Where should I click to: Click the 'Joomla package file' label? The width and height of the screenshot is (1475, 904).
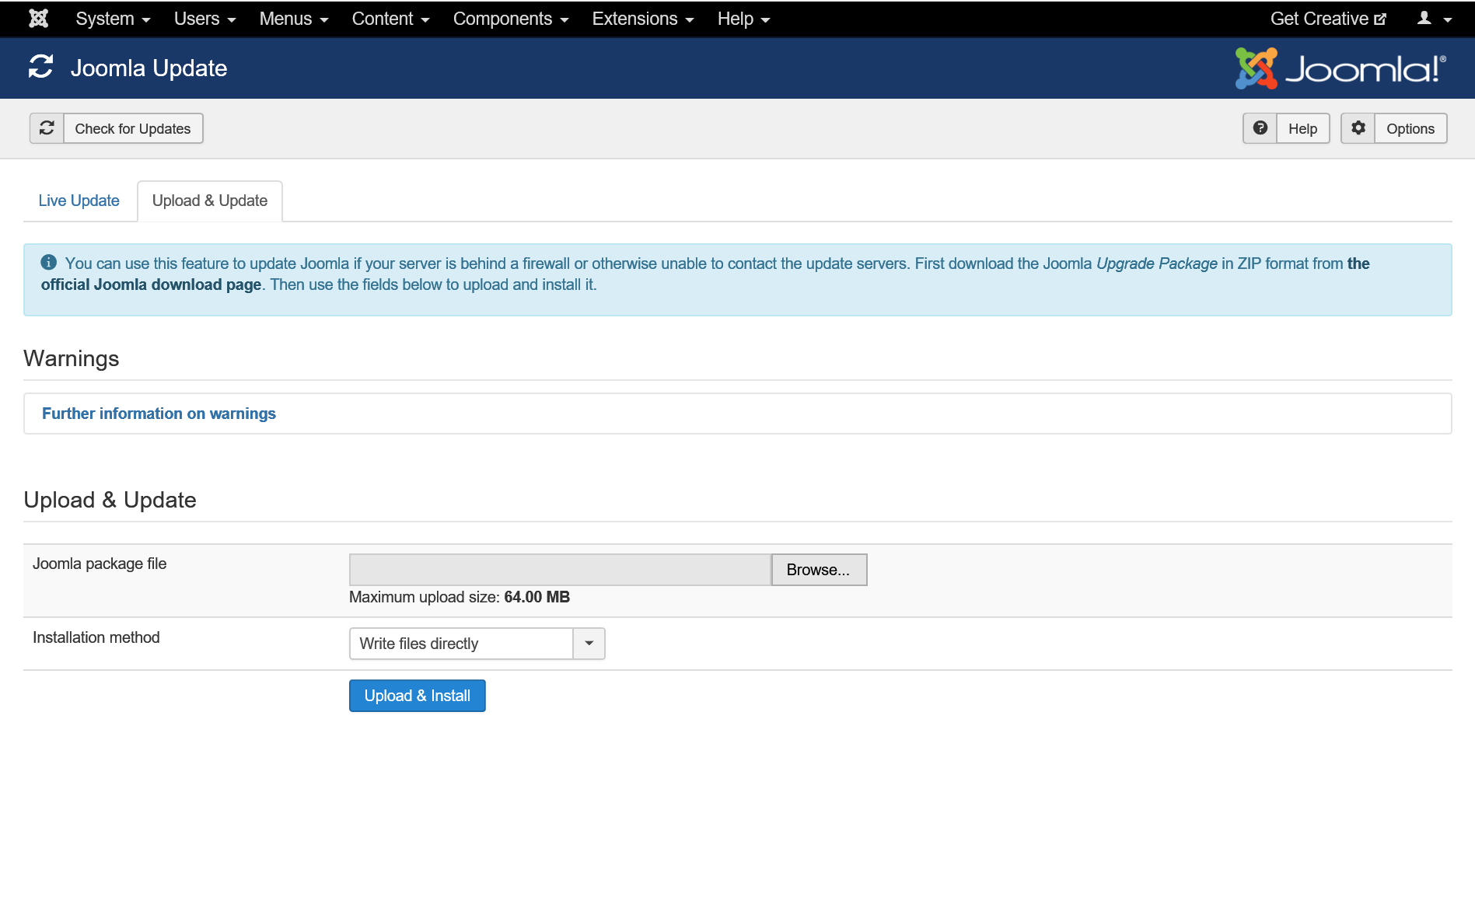[x=100, y=564]
